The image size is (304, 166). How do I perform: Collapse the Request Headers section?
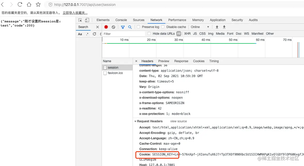coord(135,121)
